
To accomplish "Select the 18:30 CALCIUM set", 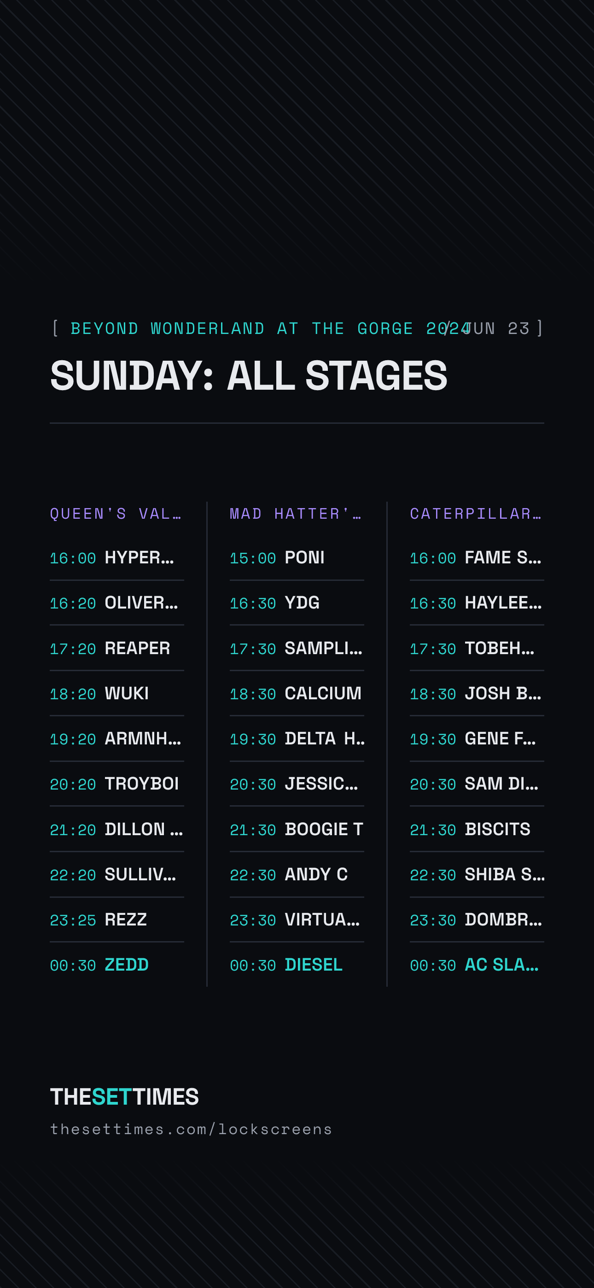I will (297, 693).
